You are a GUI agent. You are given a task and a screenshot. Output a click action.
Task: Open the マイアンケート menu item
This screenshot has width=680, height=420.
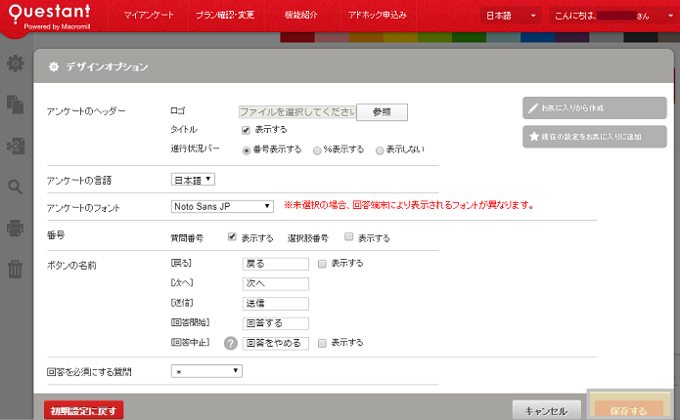tap(151, 17)
